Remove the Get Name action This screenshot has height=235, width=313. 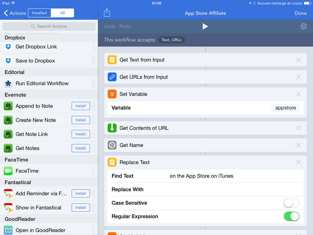pos(298,145)
